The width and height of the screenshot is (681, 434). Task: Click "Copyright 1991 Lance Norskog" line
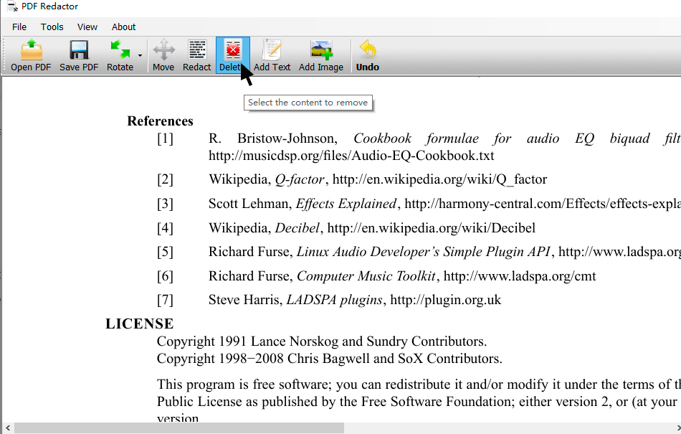click(x=322, y=341)
